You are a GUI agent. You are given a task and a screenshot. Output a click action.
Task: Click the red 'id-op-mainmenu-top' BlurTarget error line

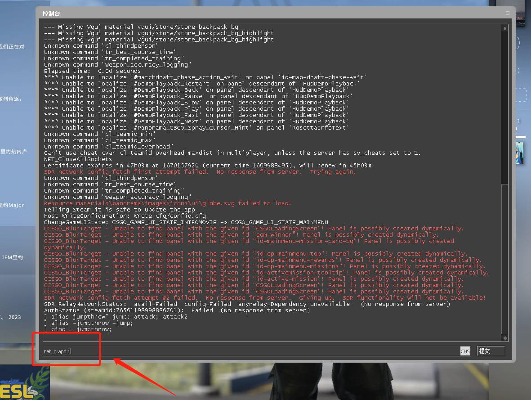coord(255,254)
